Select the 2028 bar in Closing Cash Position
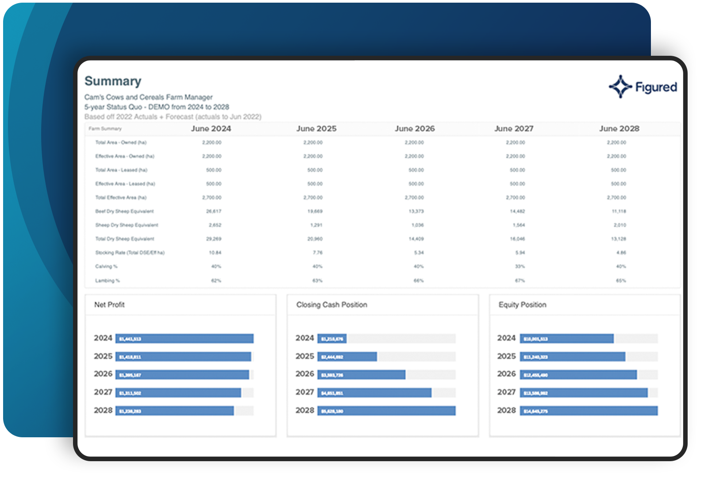708x478 pixels. (x=386, y=411)
